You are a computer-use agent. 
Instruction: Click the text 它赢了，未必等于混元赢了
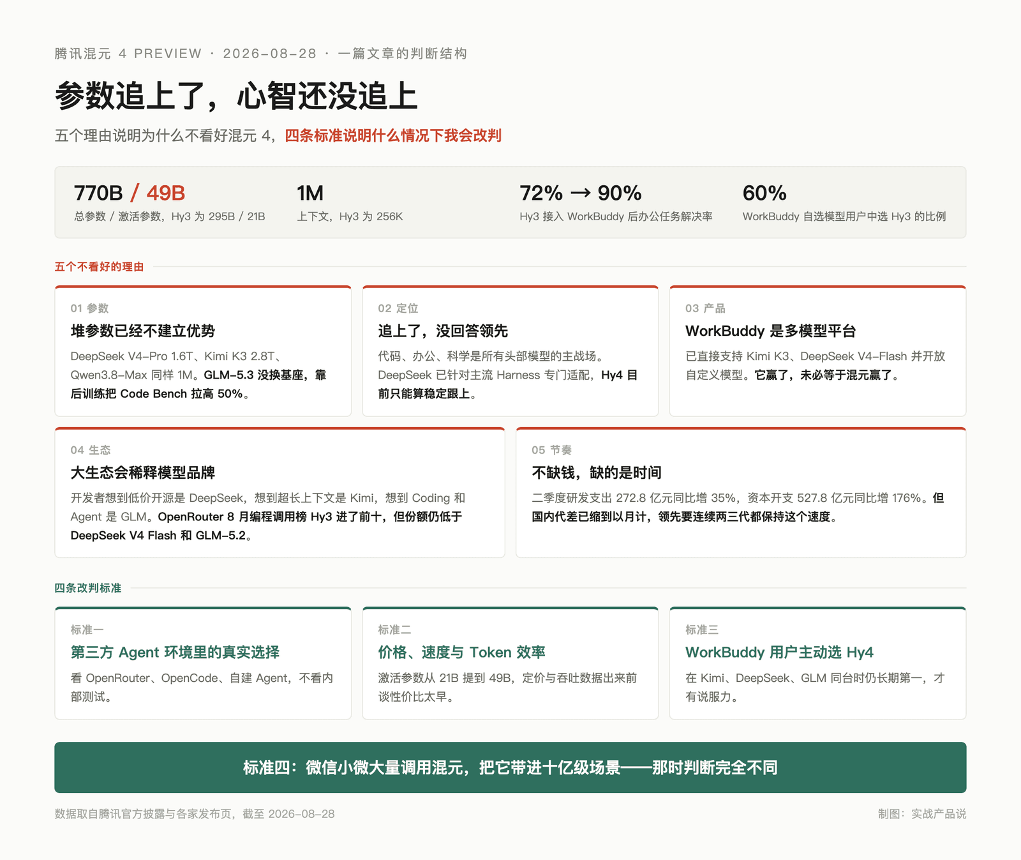coord(823,375)
